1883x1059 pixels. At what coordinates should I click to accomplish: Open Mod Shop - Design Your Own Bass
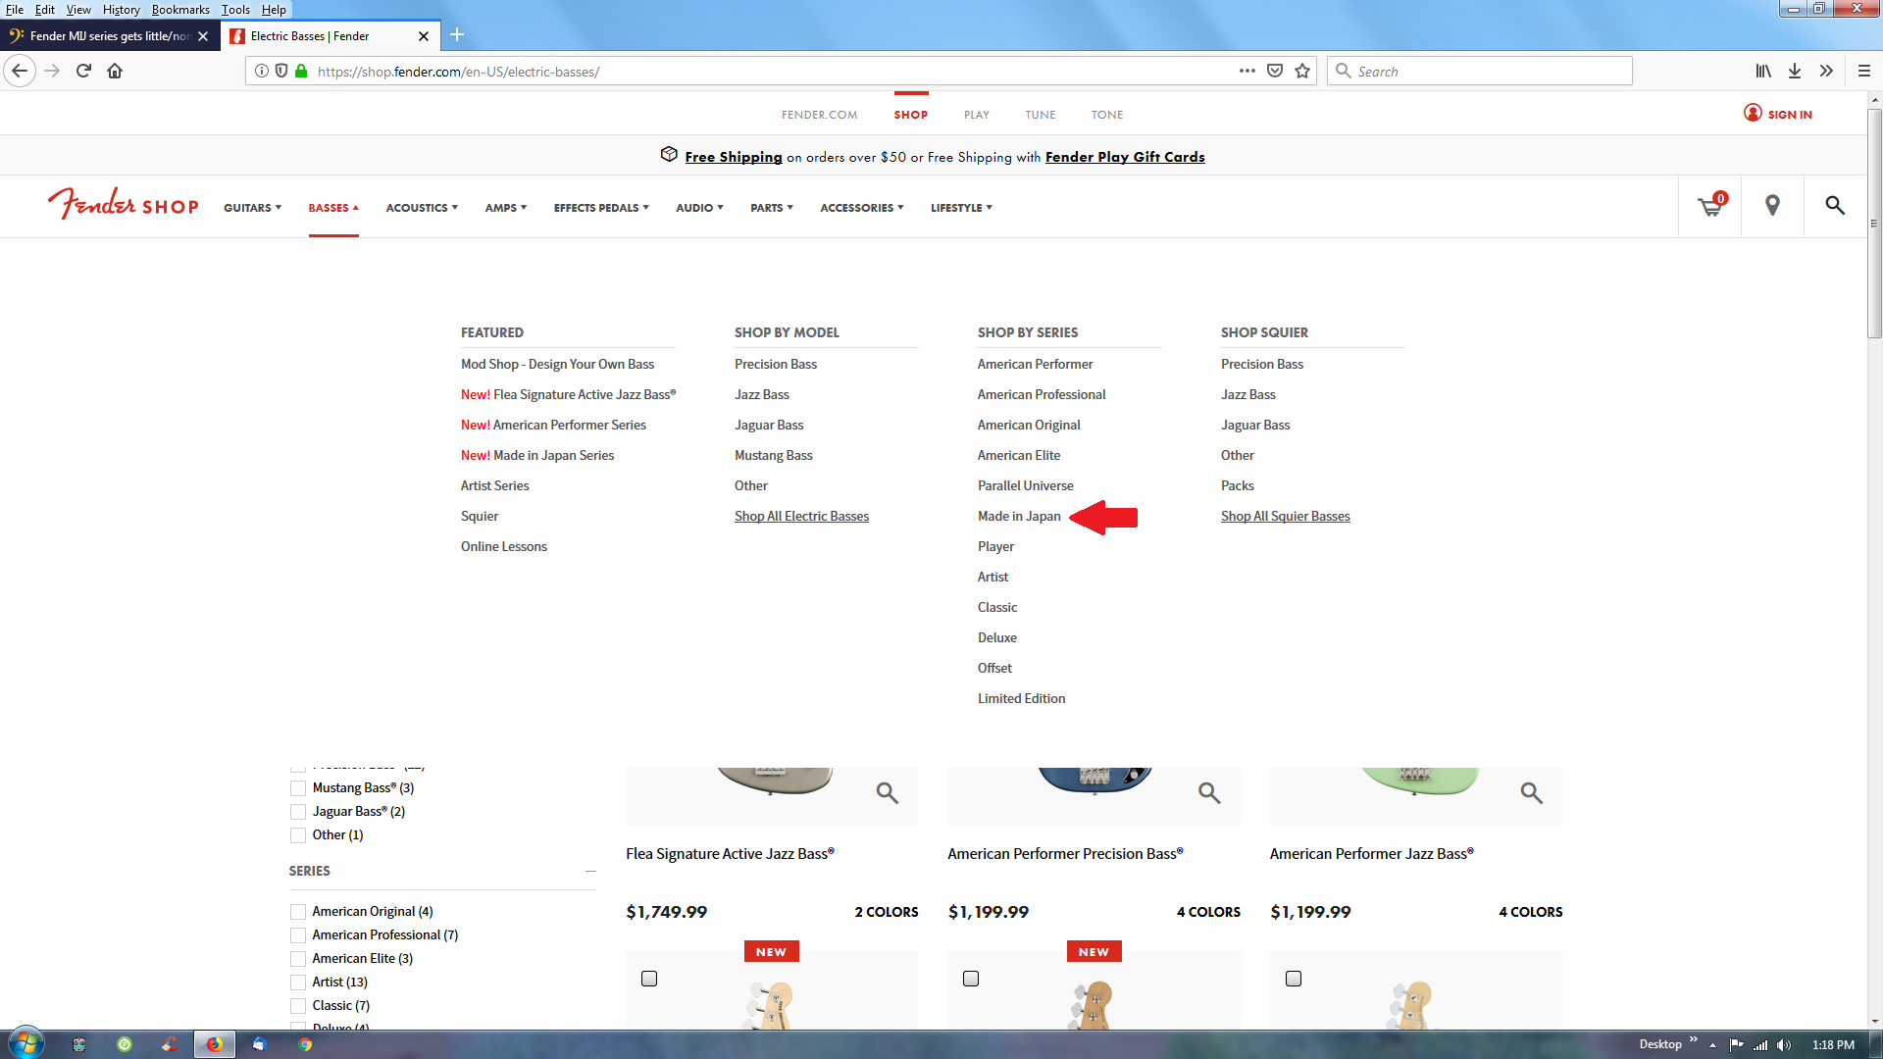pos(557,364)
